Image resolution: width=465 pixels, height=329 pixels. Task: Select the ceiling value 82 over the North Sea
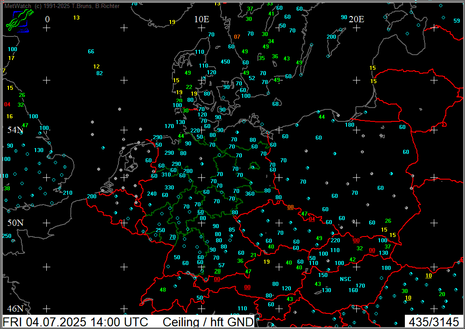[100, 73]
